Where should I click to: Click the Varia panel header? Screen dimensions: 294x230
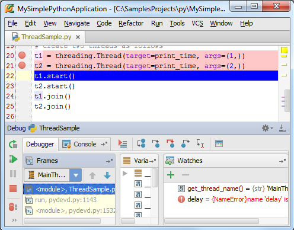tap(139, 161)
